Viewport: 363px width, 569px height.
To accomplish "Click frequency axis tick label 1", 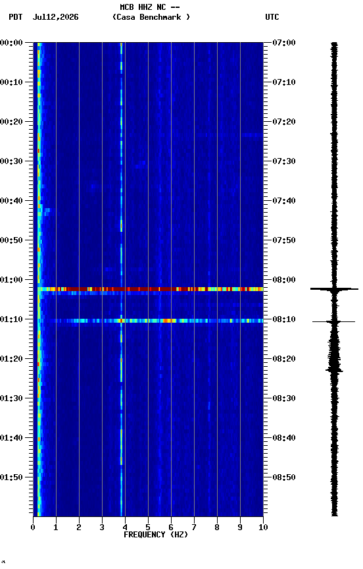I will tap(56, 528).
